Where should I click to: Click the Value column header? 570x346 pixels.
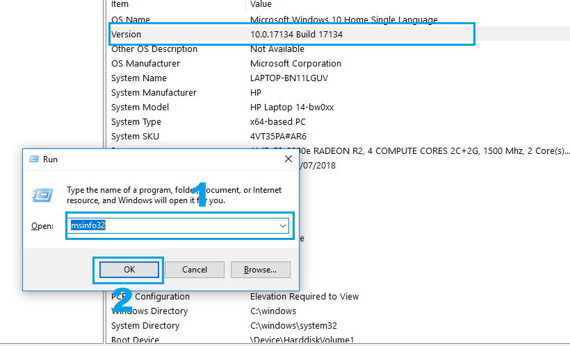(261, 4)
